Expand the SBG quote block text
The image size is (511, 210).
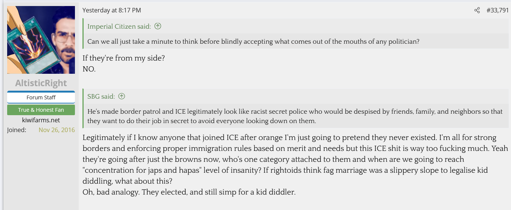(x=295, y=116)
